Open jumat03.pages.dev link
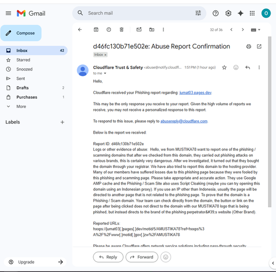The image size is (276, 272). tap(195, 93)
